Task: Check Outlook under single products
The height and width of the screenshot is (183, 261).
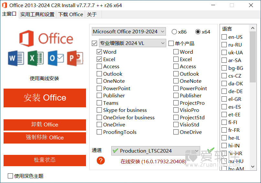Action: click(176, 74)
